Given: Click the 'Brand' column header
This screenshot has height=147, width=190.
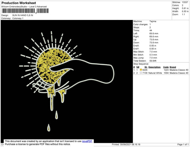Looking at the screenshot, I should [x=173, y=67].
